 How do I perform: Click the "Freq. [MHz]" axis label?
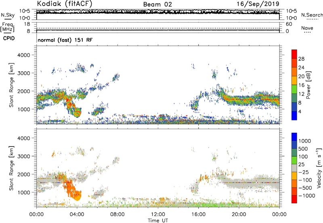(x=7, y=27)
